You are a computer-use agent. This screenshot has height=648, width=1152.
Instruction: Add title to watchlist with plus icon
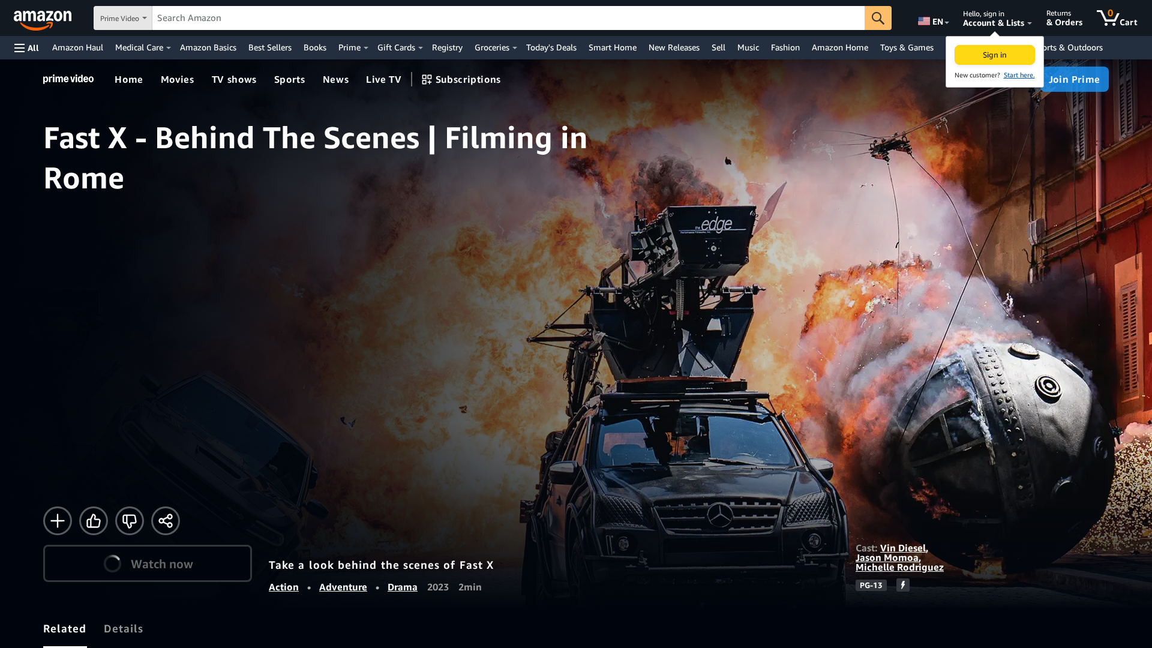[58, 521]
